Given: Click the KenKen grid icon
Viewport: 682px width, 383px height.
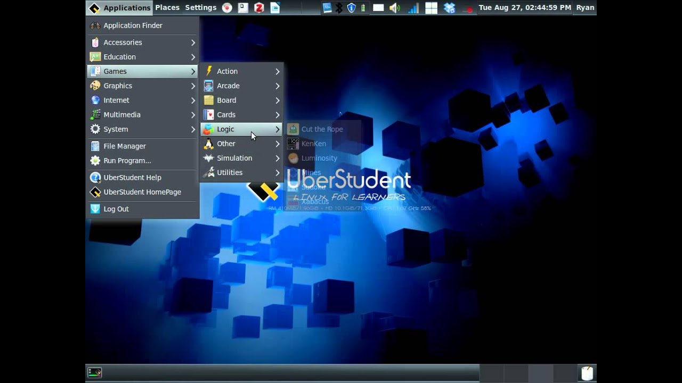Looking at the screenshot, I should [x=293, y=144].
